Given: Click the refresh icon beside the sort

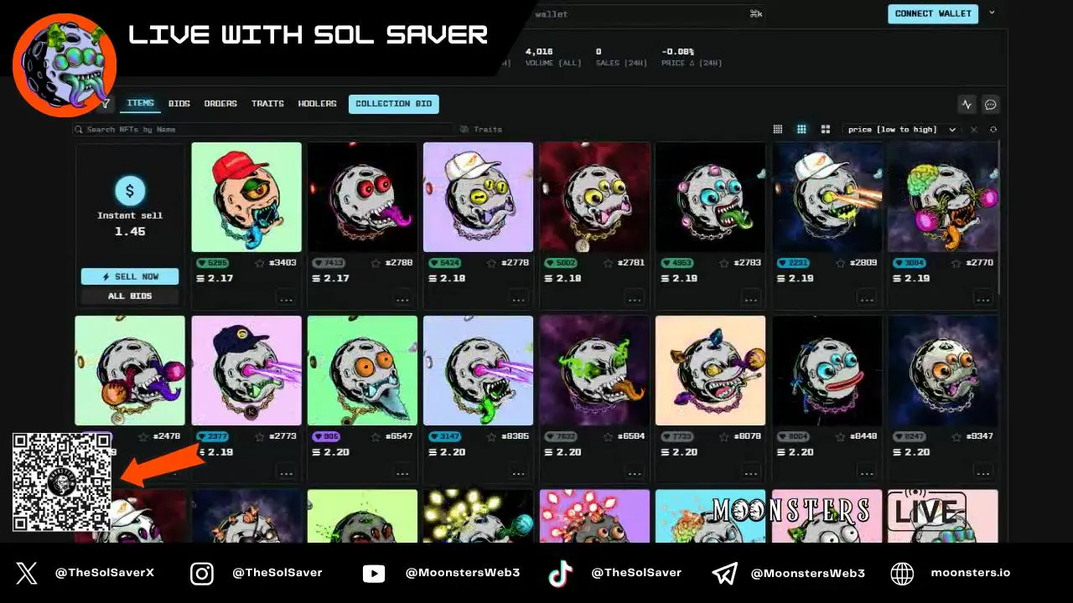Looking at the screenshot, I should click(x=993, y=130).
